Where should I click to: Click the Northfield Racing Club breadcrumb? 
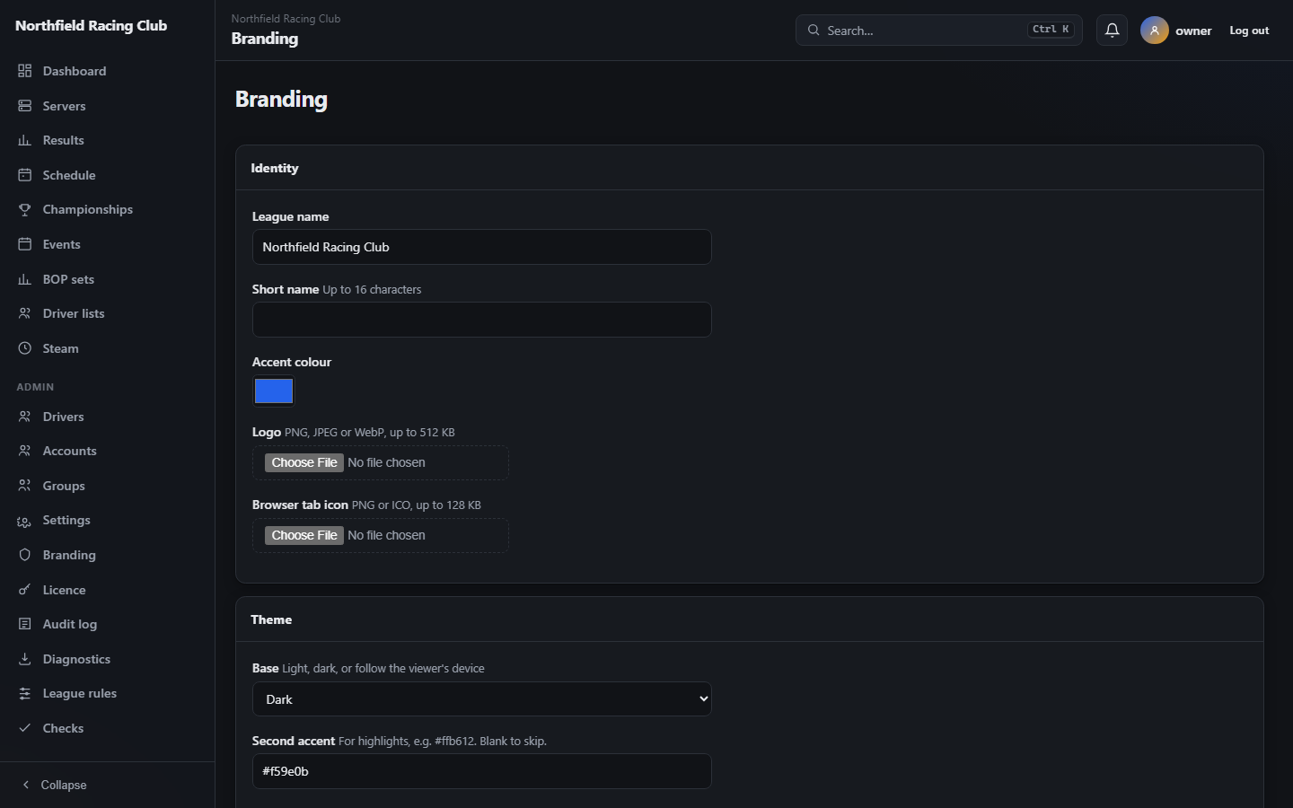click(x=286, y=19)
